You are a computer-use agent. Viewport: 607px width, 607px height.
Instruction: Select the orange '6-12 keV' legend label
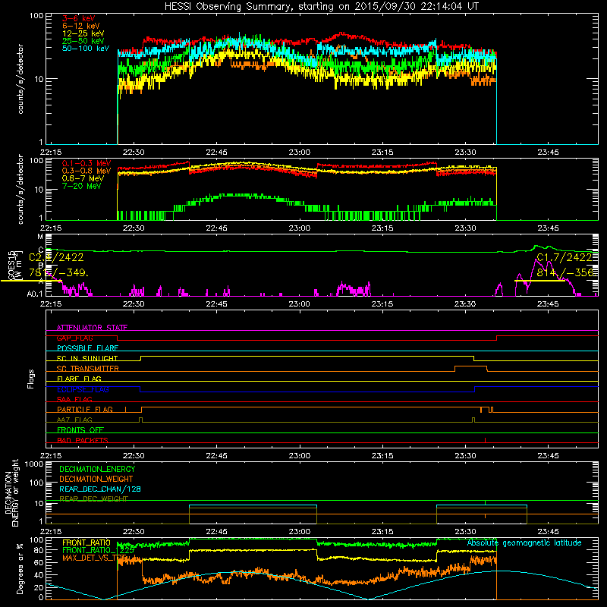tap(81, 26)
